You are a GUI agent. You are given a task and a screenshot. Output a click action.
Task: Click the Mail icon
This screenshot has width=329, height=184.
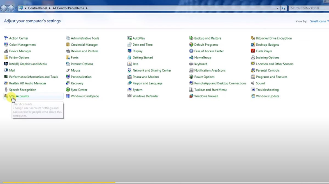(x=6, y=70)
